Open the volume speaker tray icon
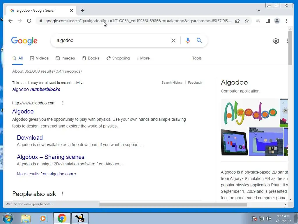This screenshot has height=224, width=298. (x=268, y=218)
